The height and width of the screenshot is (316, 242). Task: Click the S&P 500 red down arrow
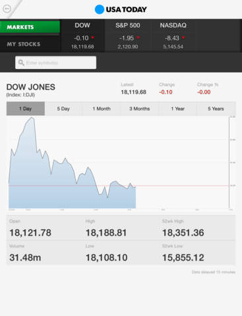(138, 38)
